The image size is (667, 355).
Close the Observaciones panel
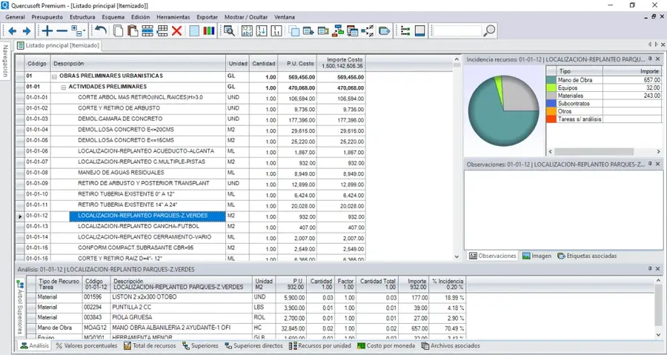[657, 164]
